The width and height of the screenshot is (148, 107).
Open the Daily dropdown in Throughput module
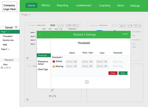click(60, 26)
